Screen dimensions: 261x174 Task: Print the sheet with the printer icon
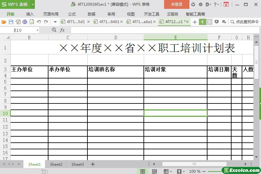coord(25,22)
